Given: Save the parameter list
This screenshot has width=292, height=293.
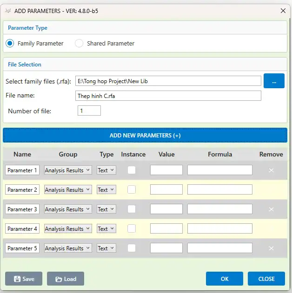Looking at the screenshot, I should pyautogui.click(x=24, y=279).
